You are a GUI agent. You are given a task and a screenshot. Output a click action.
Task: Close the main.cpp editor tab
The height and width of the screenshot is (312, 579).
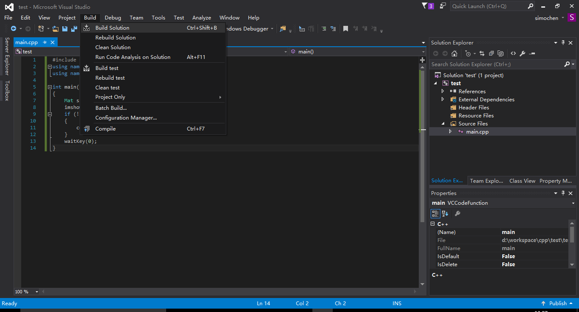coord(53,42)
